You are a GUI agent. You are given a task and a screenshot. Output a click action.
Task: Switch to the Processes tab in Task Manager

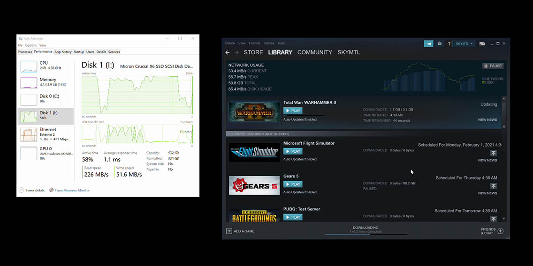[25, 52]
